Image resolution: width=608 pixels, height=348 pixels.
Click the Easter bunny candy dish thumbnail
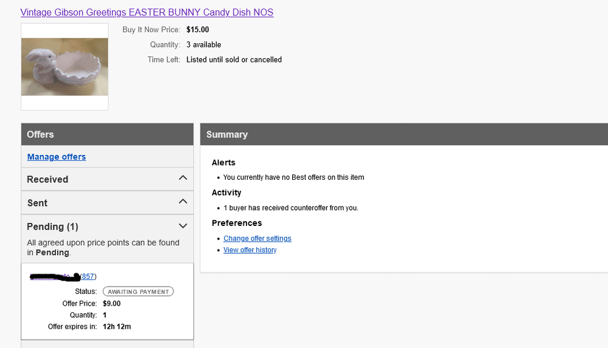(65, 67)
